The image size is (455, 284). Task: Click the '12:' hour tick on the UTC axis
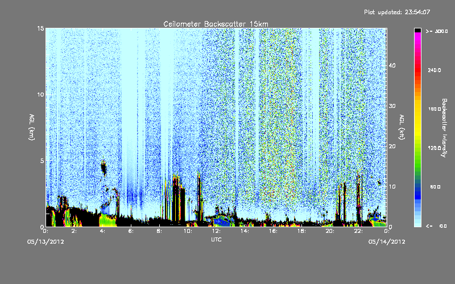click(216, 231)
